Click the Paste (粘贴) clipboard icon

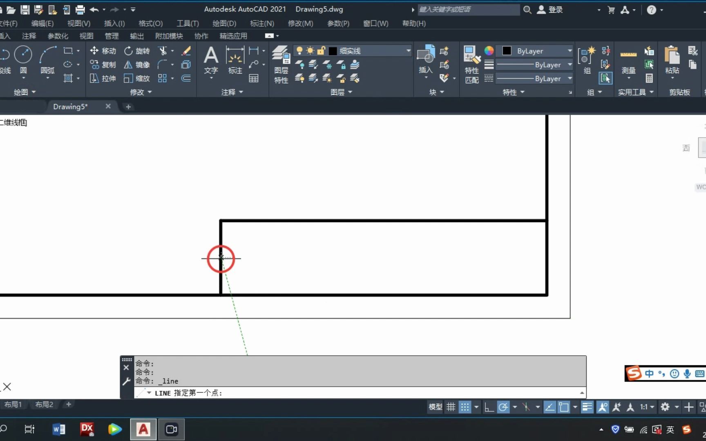click(672, 59)
